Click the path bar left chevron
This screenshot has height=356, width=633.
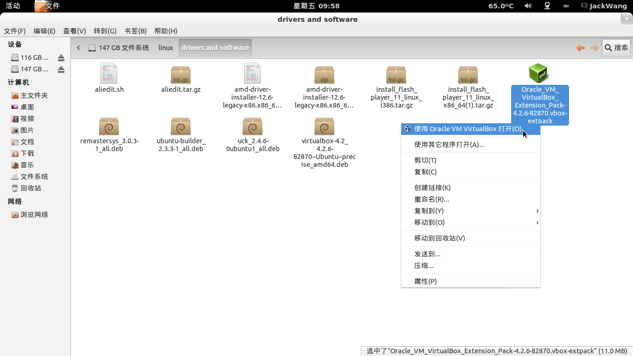(79, 48)
